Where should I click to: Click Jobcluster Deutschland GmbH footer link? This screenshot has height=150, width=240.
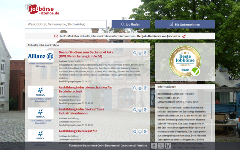pyautogui.click(x=87, y=146)
